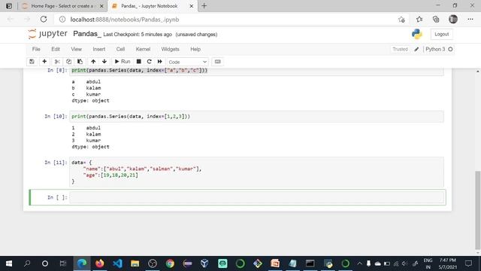Click the Last Checkpoint text
481x271 pixels.
[x=138, y=35]
